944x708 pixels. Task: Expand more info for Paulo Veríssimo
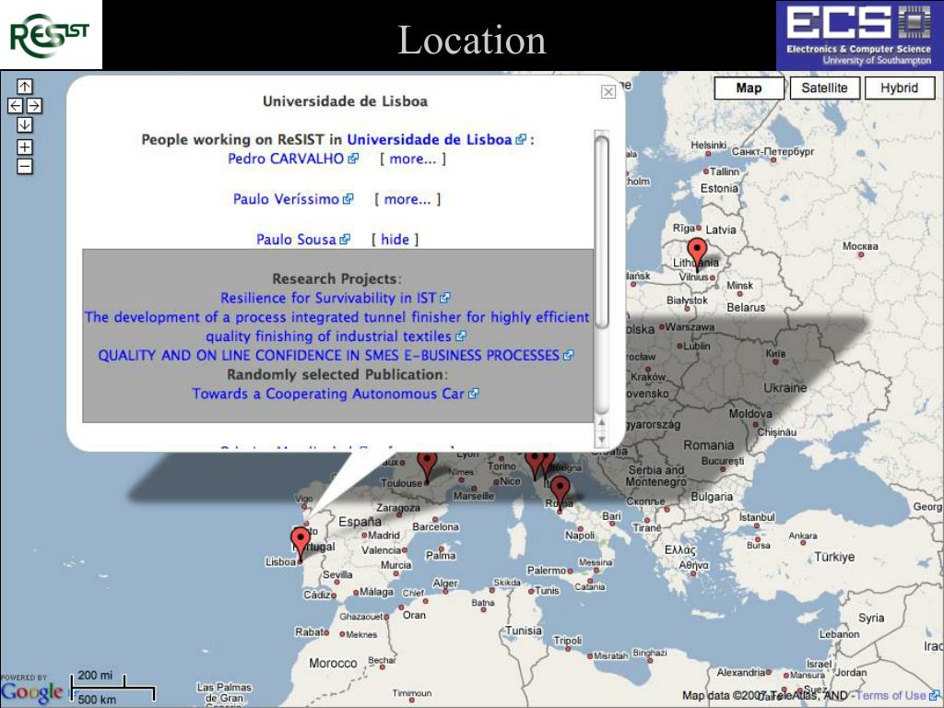(407, 199)
